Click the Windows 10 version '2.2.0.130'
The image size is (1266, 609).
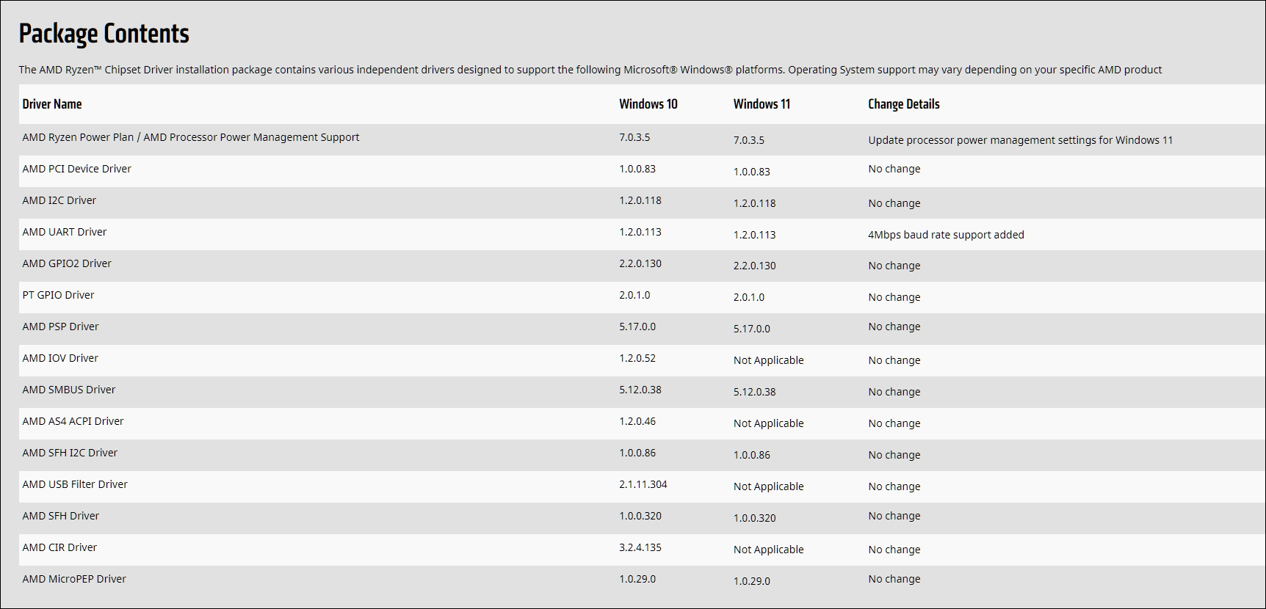[x=640, y=263]
